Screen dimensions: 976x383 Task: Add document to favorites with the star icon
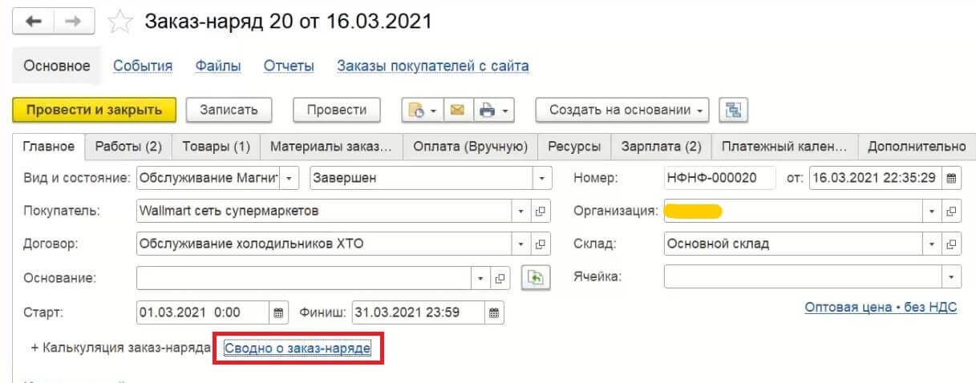click(119, 22)
